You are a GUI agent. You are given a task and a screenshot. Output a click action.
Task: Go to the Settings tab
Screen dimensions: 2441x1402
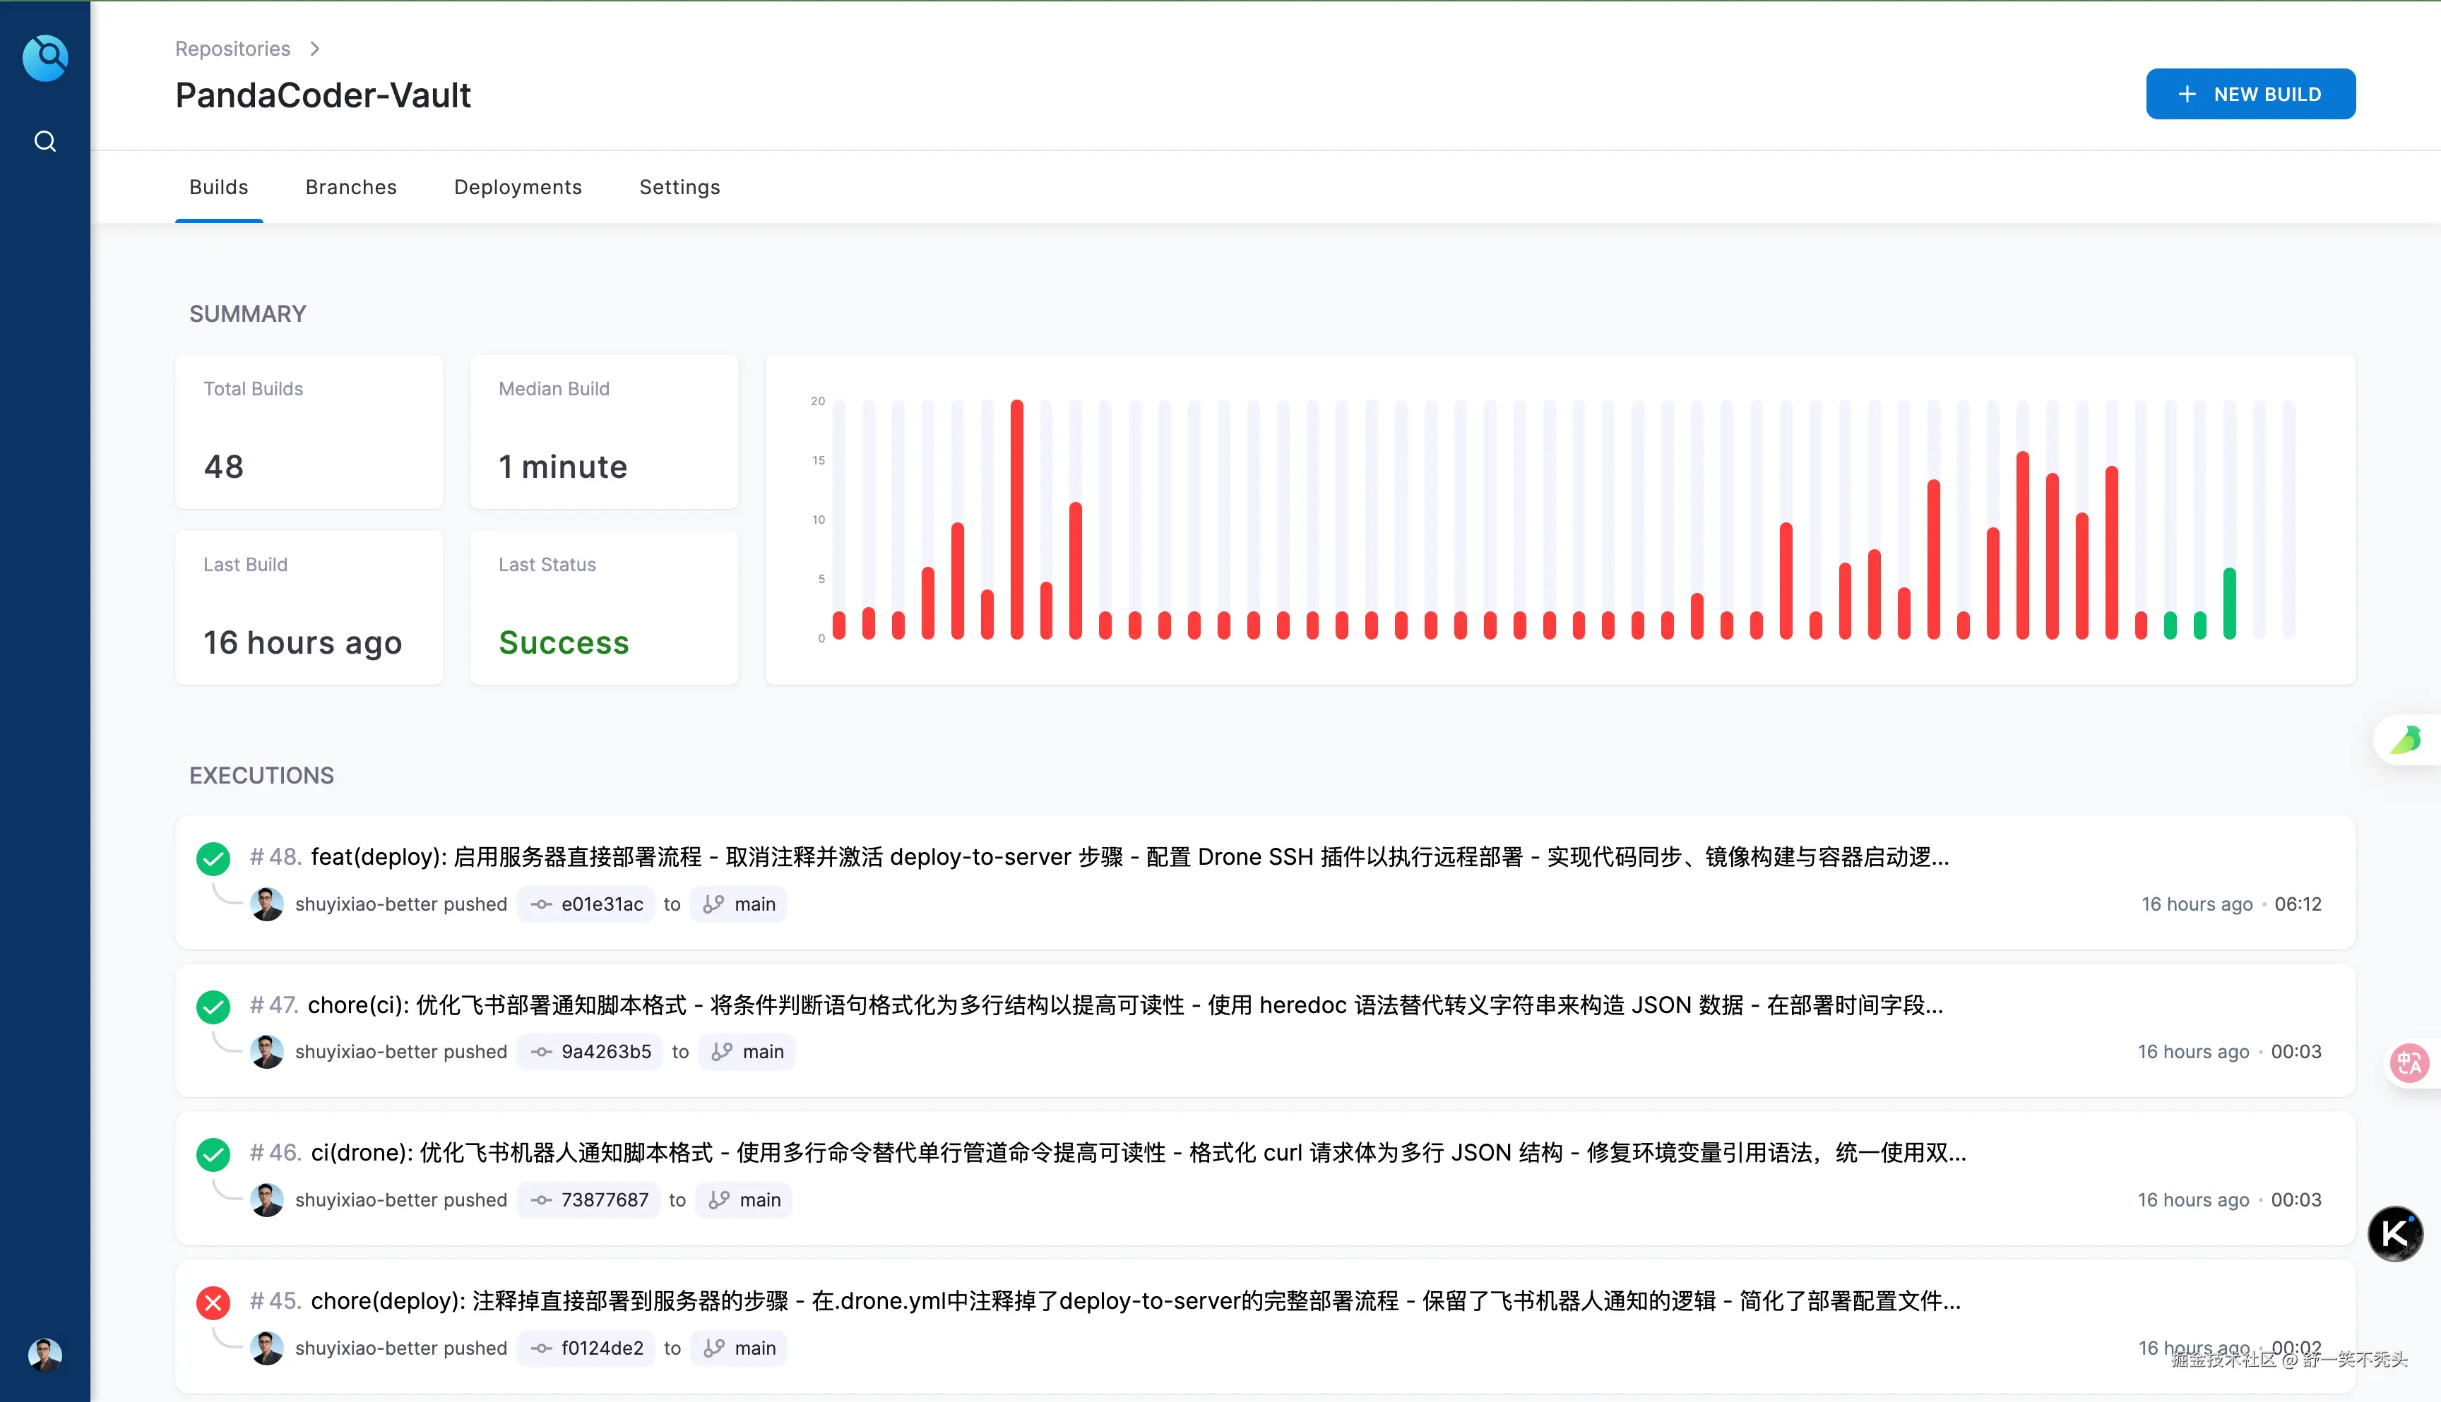pyautogui.click(x=679, y=187)
